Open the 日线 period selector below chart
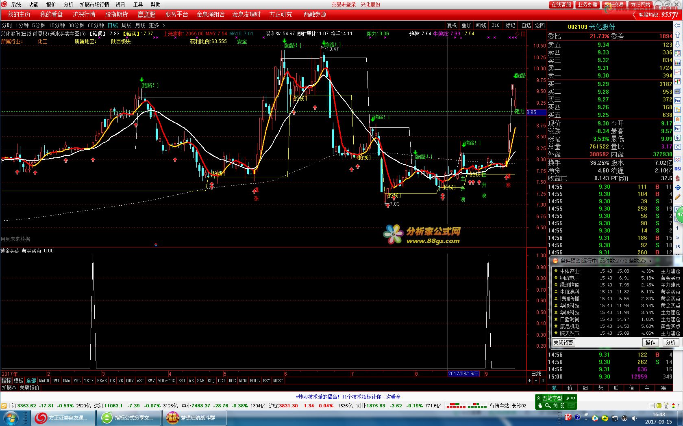Viewport: 683px width, 426px height. pos(536,374)
